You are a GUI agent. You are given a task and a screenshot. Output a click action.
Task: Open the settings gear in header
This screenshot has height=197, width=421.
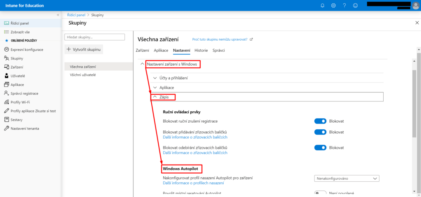tap(333, 5)
